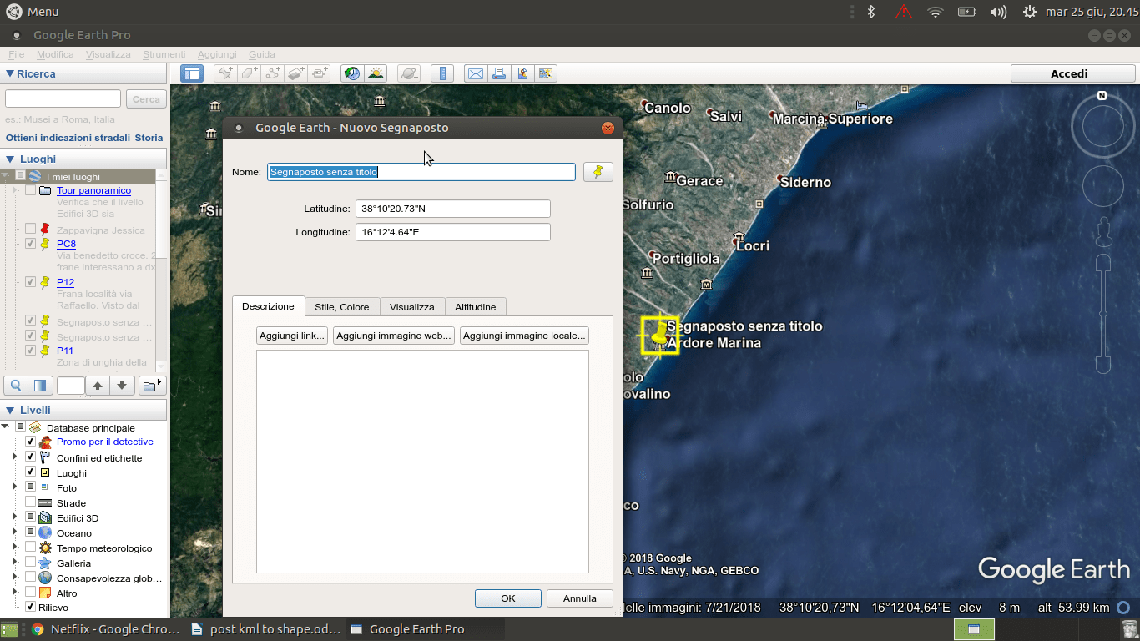Click the add polygon toolbar icon
The image size is (1140, 641).
point(249,73)
